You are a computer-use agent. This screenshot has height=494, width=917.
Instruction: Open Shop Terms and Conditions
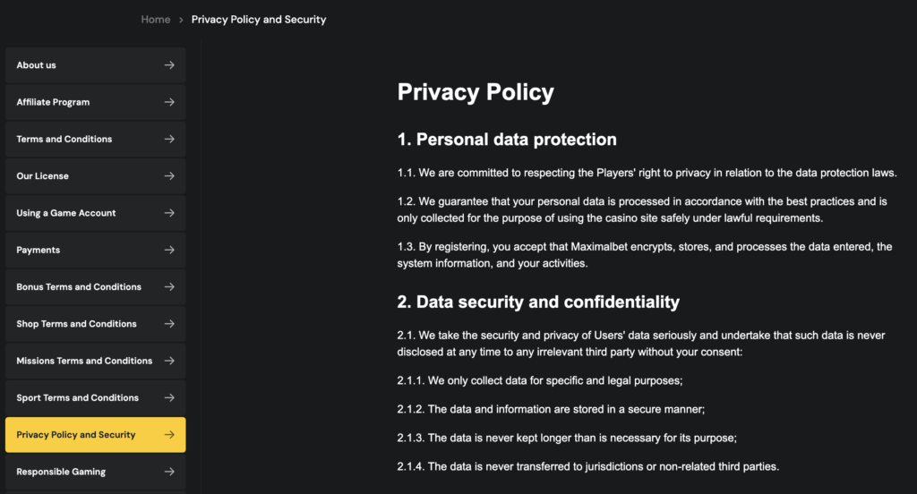pyautogui.click(x=95, y=324)
